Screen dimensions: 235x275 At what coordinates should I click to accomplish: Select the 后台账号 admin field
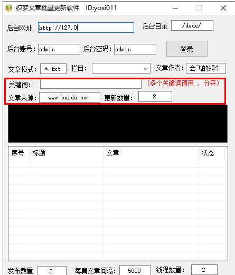click(x=59, y=49)
